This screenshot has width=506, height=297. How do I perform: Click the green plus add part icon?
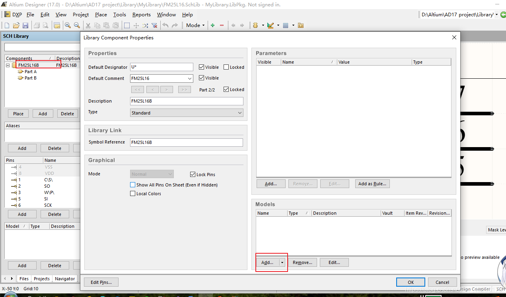213,25
